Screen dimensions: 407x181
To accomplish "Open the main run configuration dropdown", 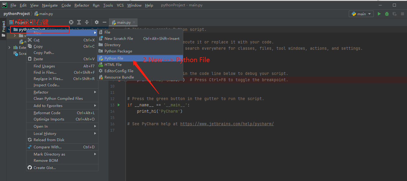I will coord(361,14).
